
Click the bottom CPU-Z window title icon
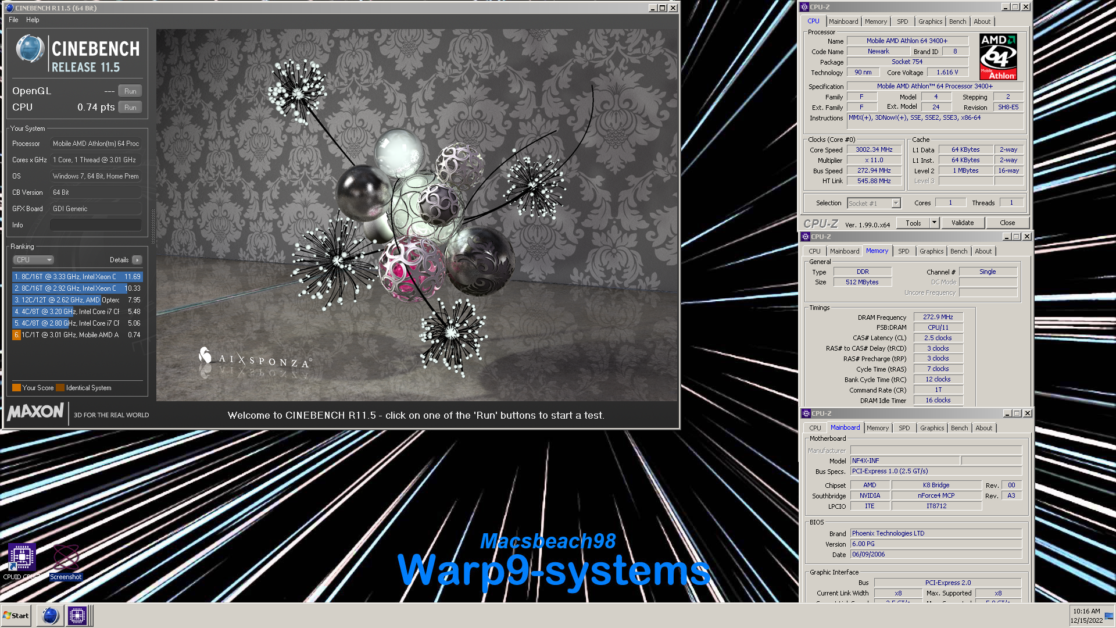pyautogui.click(x=806, y=413)
